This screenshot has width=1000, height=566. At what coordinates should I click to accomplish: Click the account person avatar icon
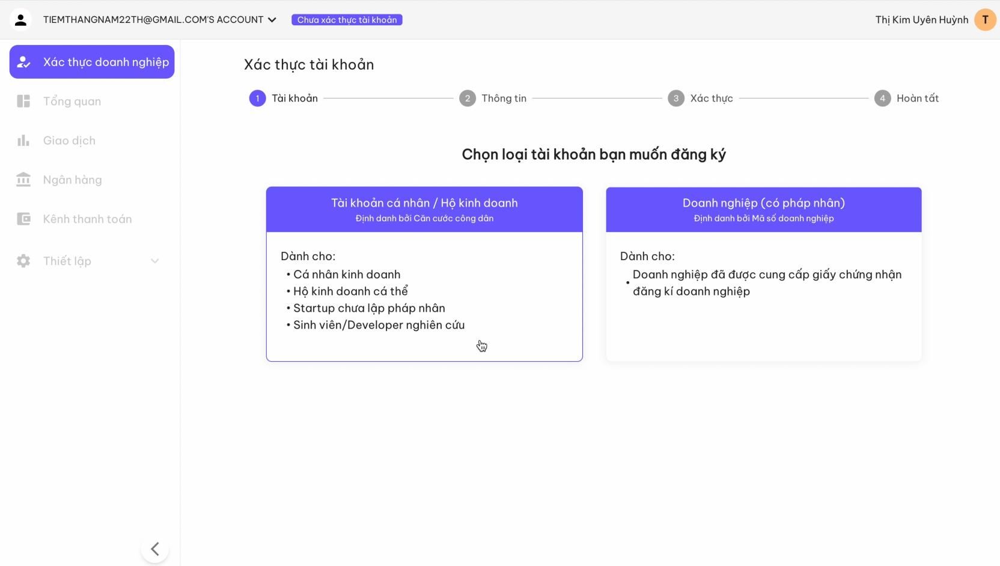[x=20, y=20]
